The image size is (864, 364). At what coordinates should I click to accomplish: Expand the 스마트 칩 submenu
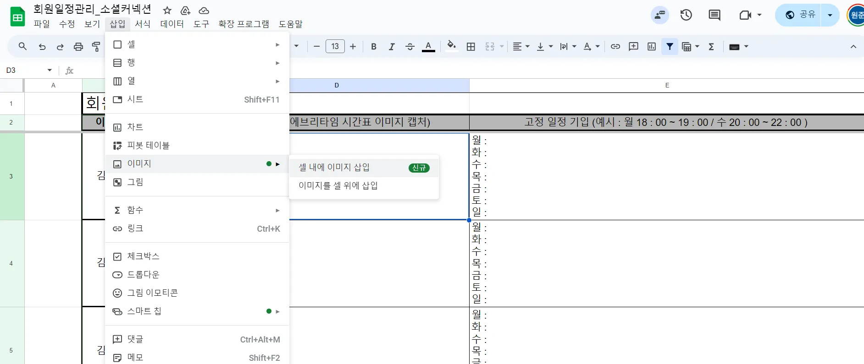[x=197, y=311]
